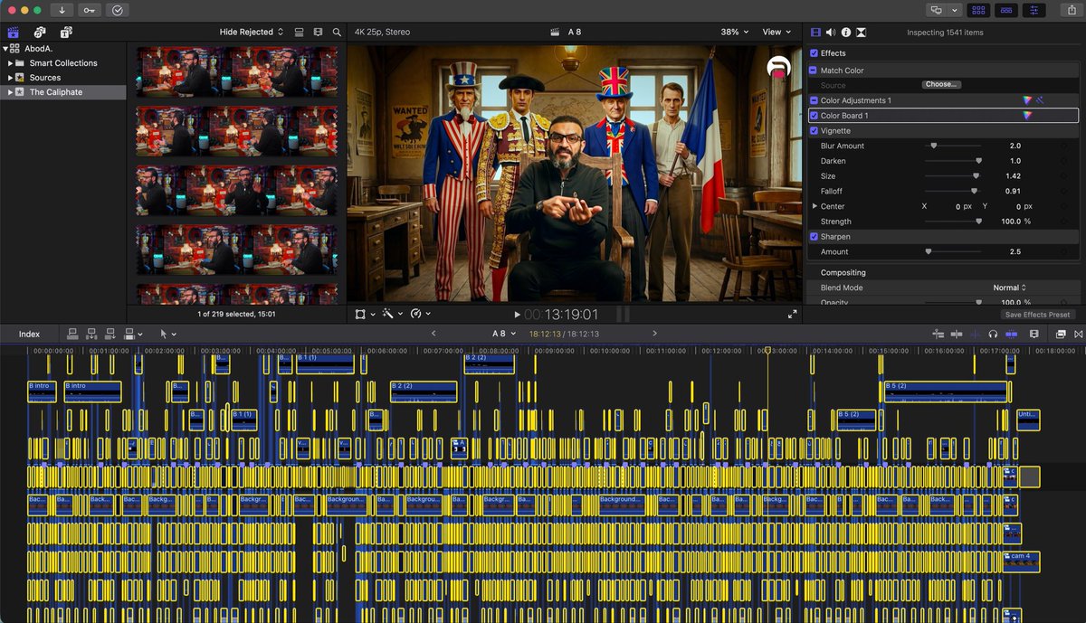Open the workspace layout dropdown arrow

(x=954, y=10)
